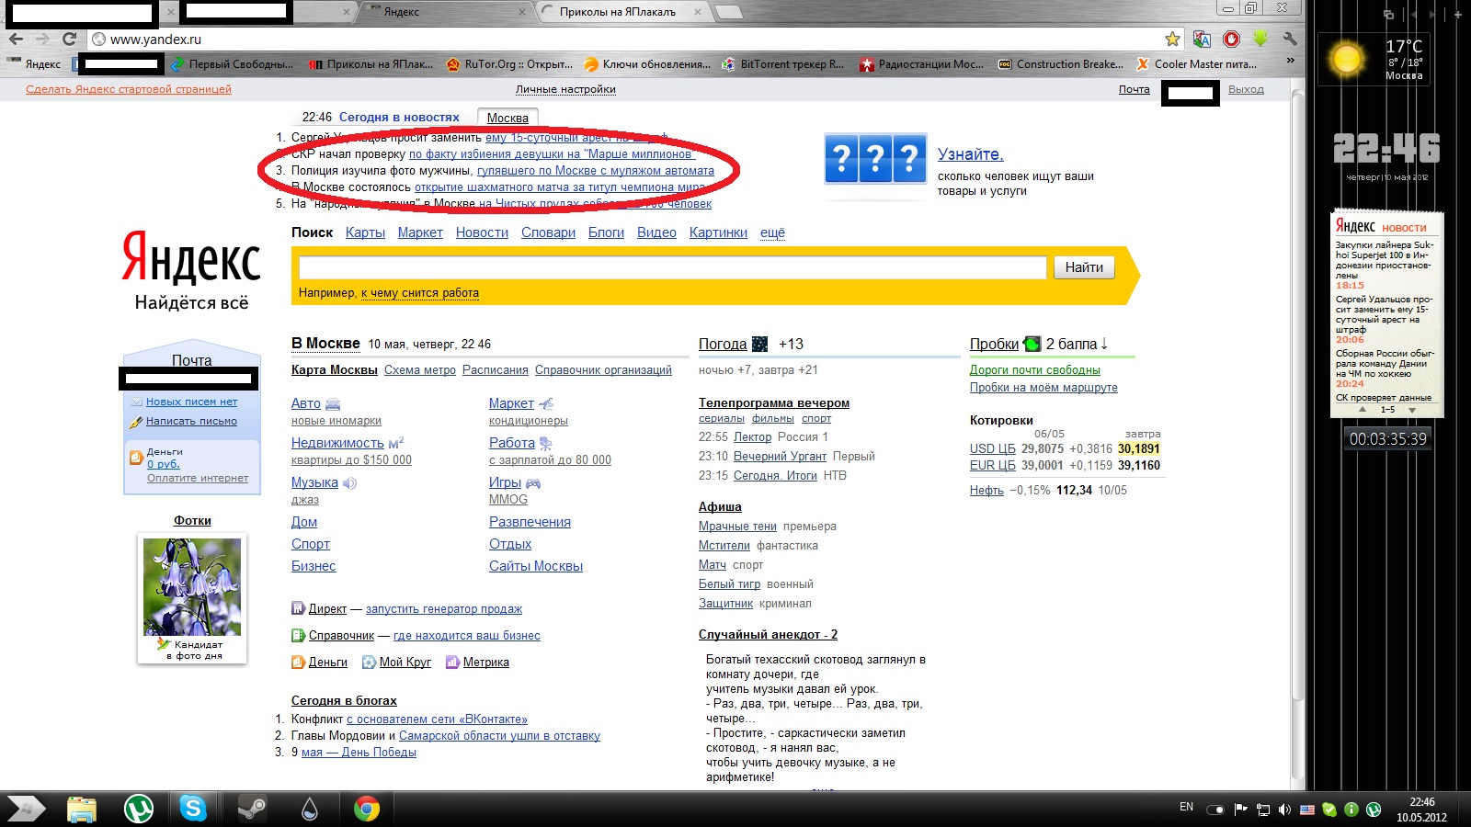
Task: Open the BitTorrent tracker bookmark
Action: click(782, 64)
